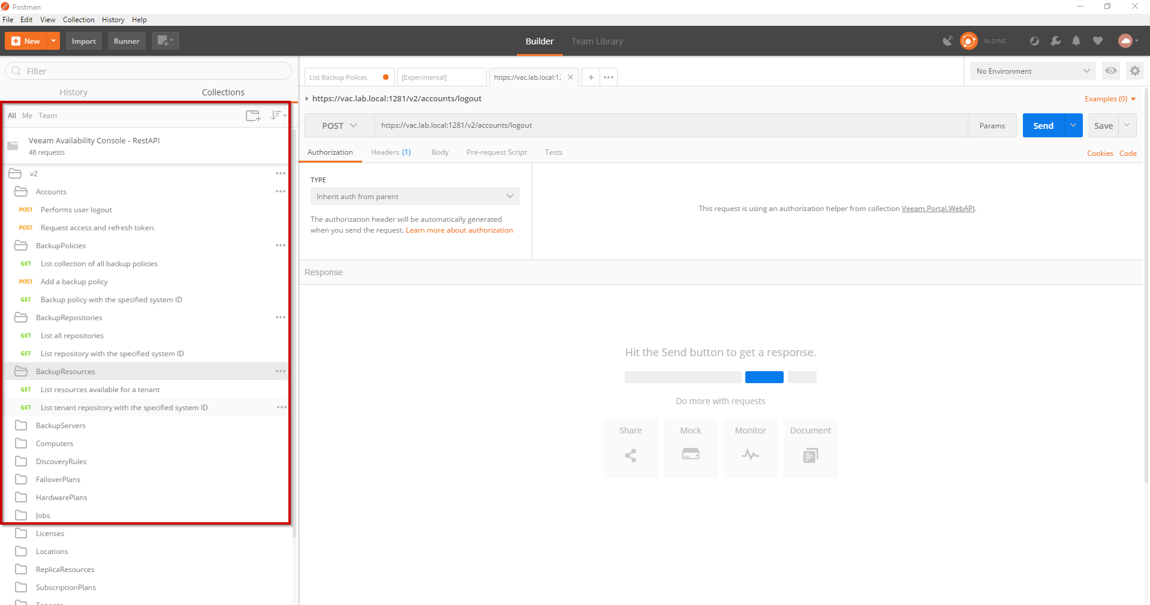Open the Examples (0) dropdown
Viewport: 1150px width, 605px height.
[1110, 98]
